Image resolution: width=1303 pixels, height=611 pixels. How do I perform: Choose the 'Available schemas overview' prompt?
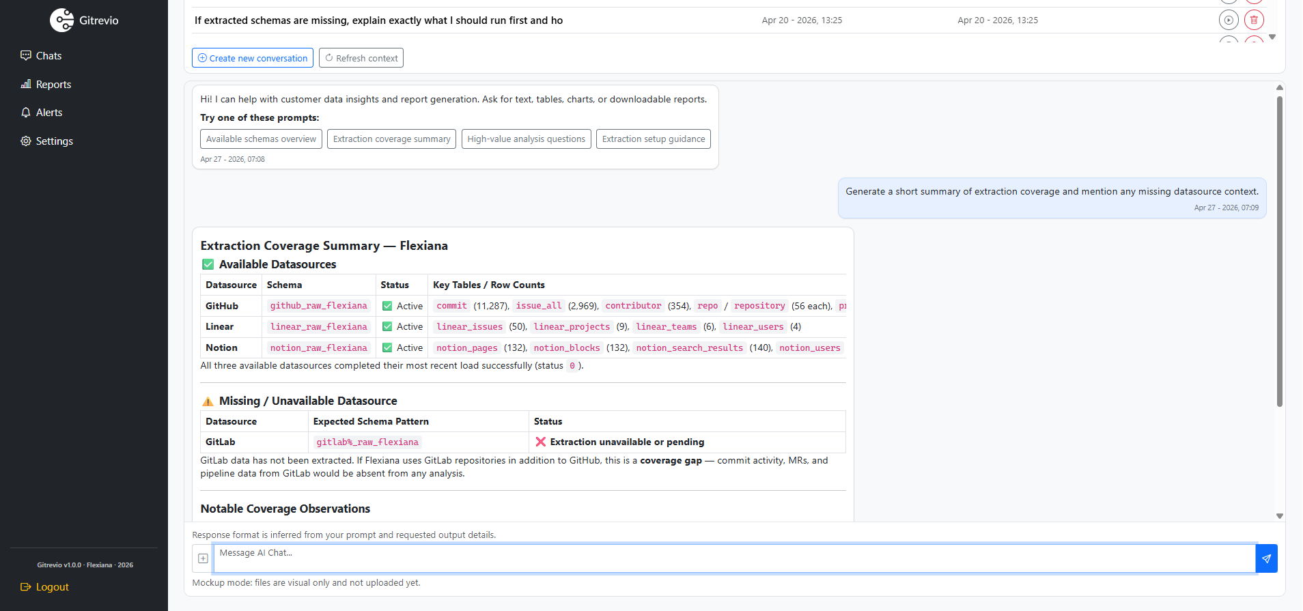coord(261,139)
